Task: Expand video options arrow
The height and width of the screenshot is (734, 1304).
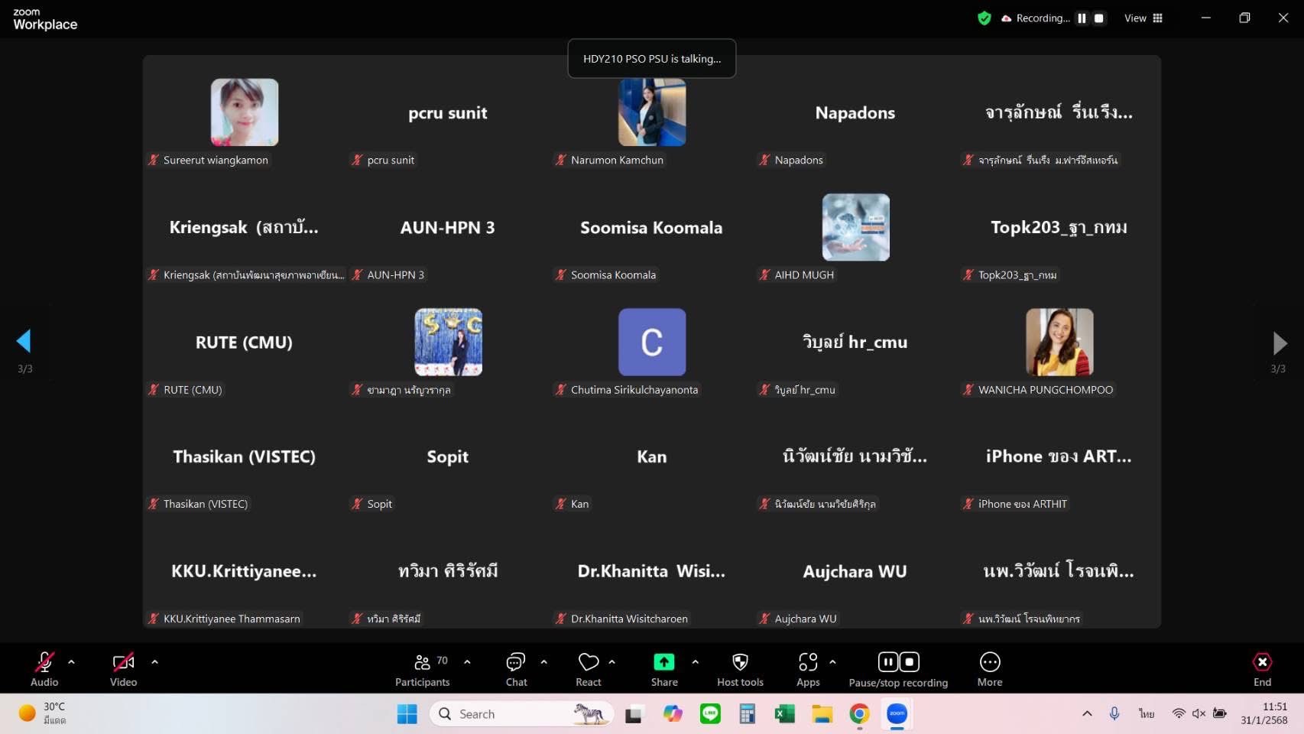Action: click(154, 662)
